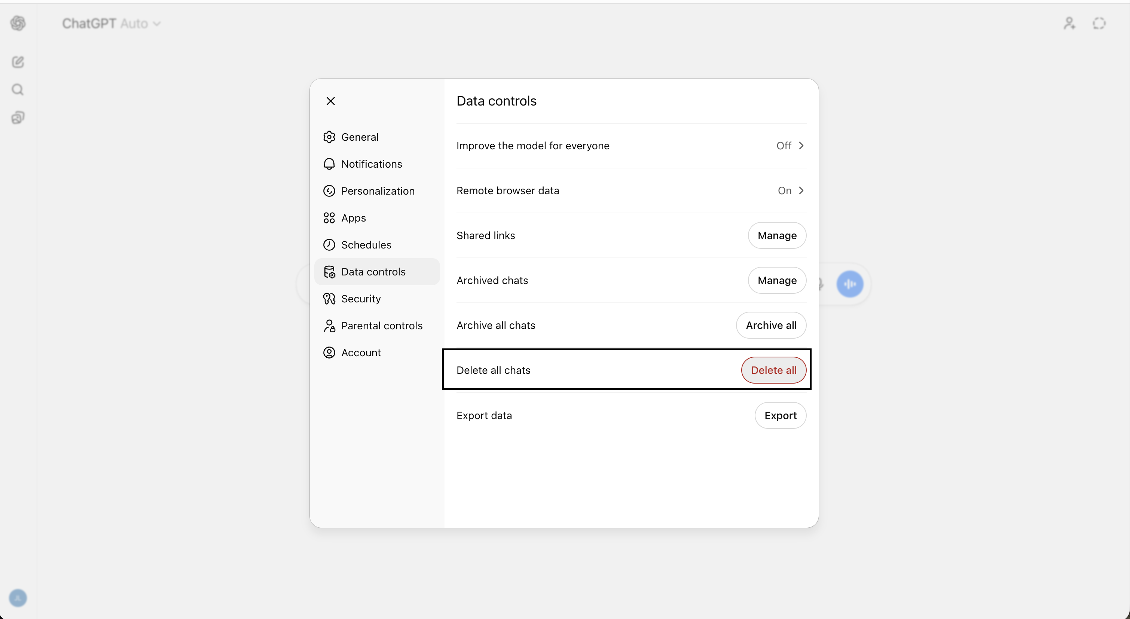This screenshot has width=1130, height=619.
Task: Start a new chat with the compose icon
Action: pyautogui.click(x=18, y=62)
